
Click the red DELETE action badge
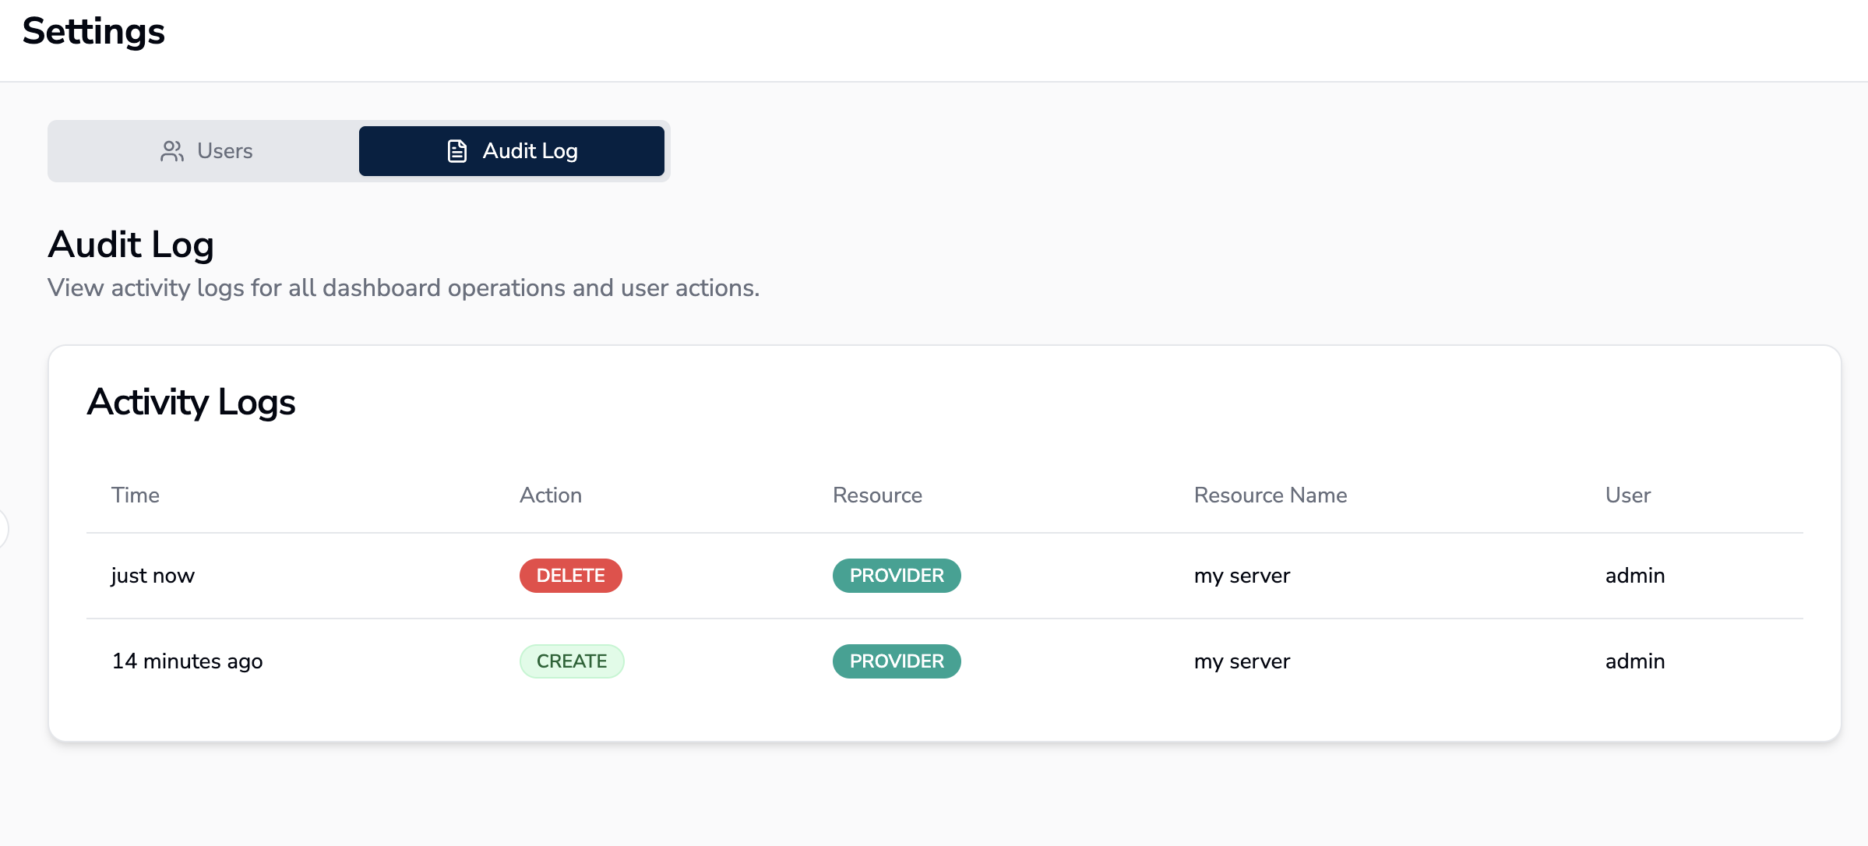[570, 576]
